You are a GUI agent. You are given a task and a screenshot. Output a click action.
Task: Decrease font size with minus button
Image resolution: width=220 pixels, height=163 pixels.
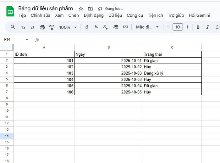click(168, 27)
